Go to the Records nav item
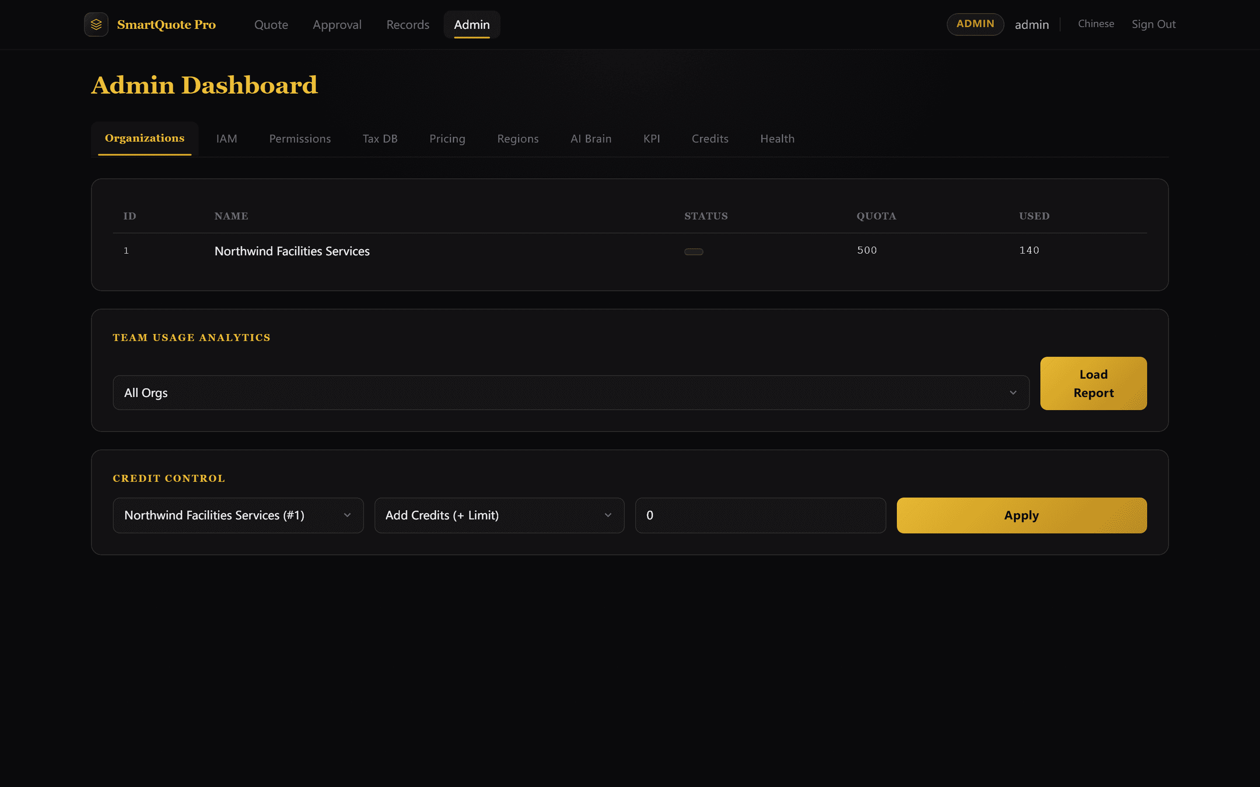The height and width of the screenshot is (787, 1260). tap(408, 24)
